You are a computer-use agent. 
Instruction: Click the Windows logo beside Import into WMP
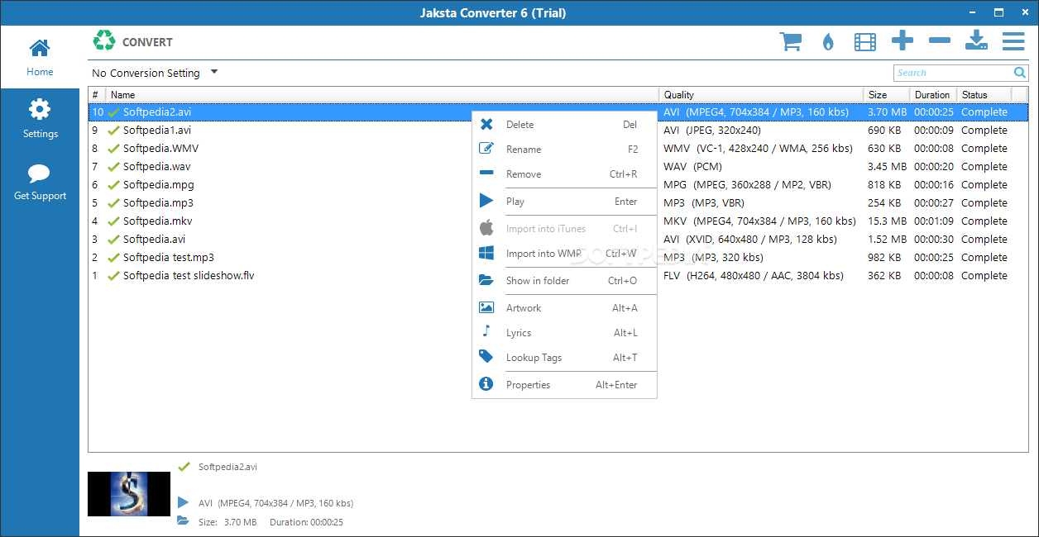point(486,253)
